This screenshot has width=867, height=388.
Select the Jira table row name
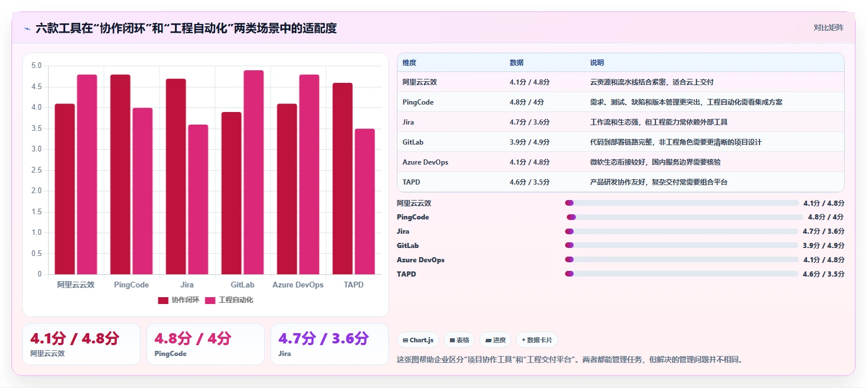pyautogui.click(x=408, y=122)
